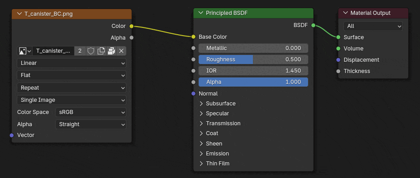Click the Principled BSDF Alpha input socket

tap(193, 82)
